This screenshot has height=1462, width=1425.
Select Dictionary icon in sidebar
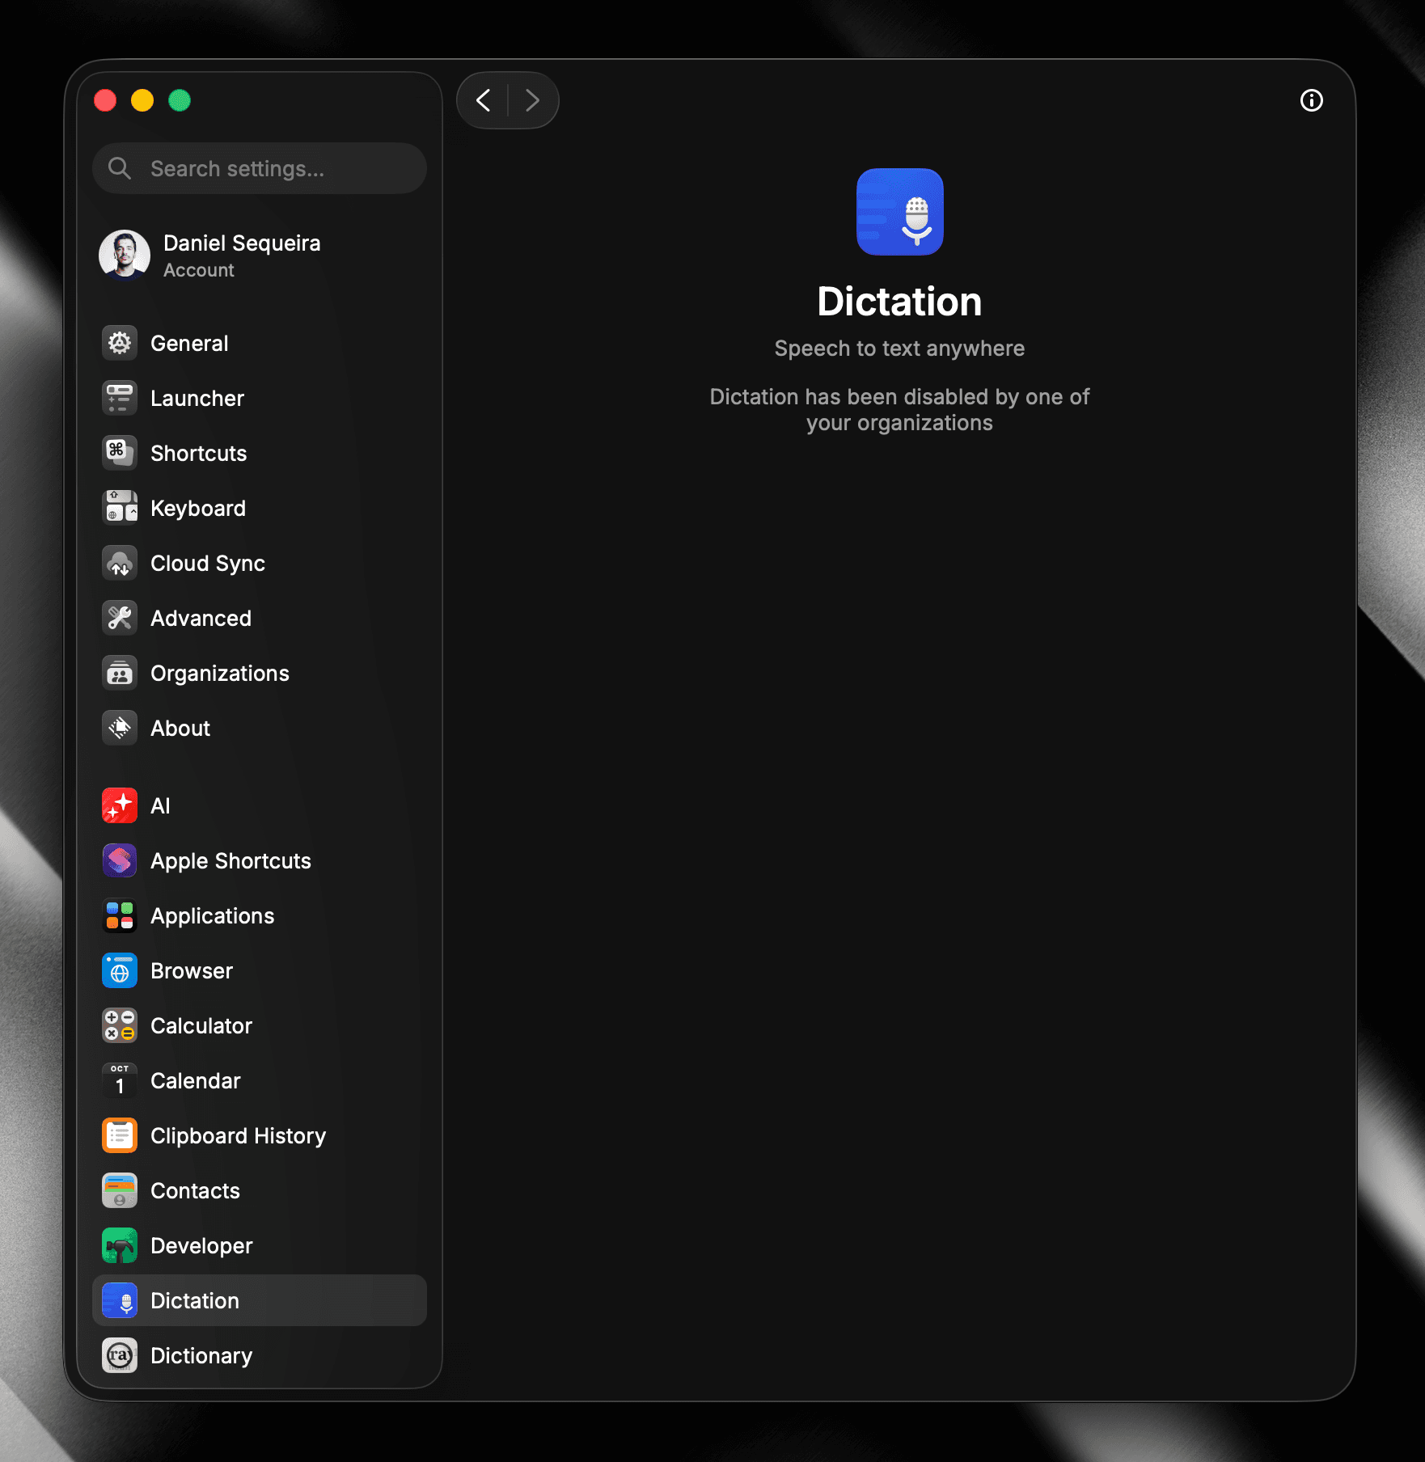coord(120,1356)
